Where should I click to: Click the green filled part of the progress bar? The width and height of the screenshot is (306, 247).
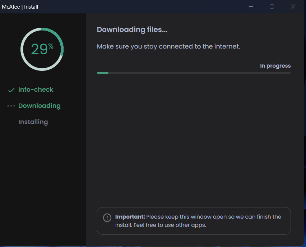pyautogui.click(x=103, y=73)
